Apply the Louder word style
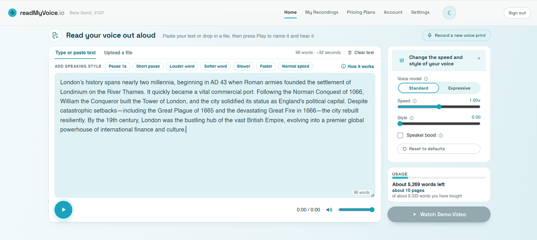537x240 pixels. [x=182, y=66]
